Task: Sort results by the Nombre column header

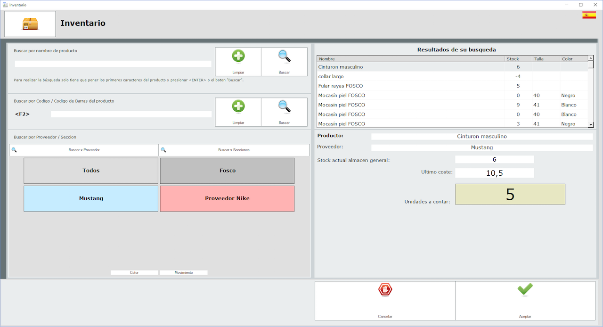Action: click(410, 59)
